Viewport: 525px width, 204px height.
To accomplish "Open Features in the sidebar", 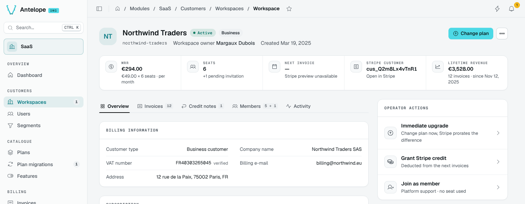I will pos(43,176).
